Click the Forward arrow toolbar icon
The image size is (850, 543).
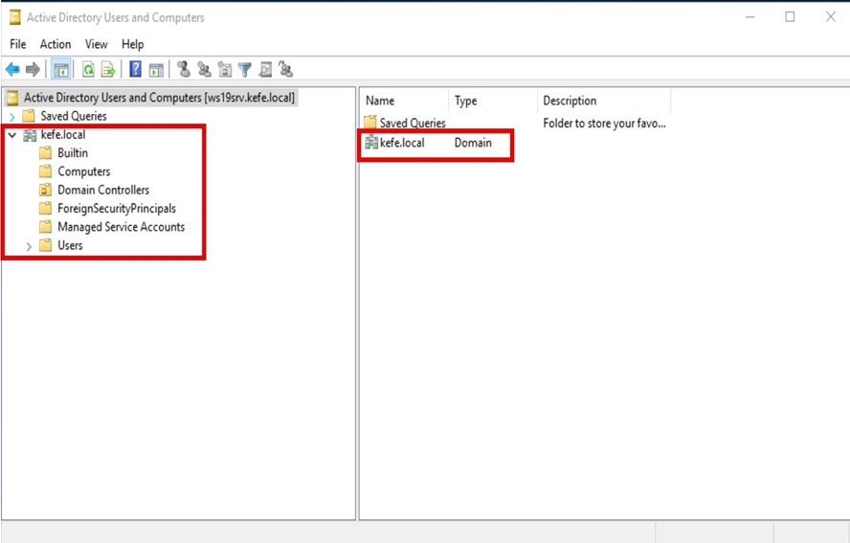click(33, 70)
